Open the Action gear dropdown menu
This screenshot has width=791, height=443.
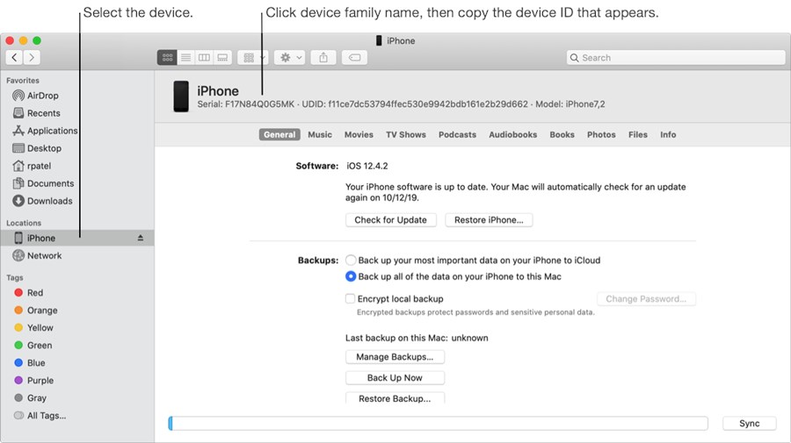click(x=289, y=58)
